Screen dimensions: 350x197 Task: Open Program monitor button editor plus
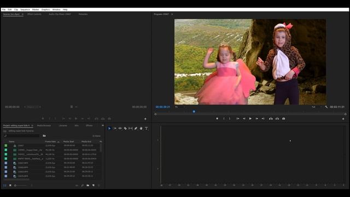pos(343,119)
